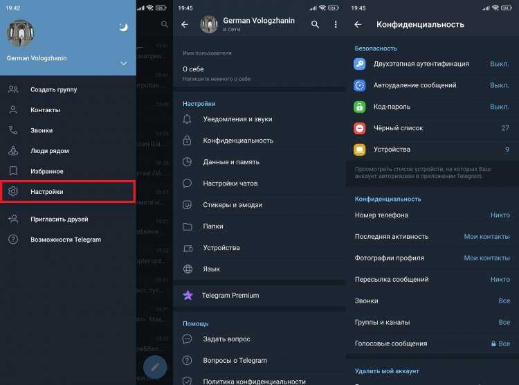
Task: Click the gear icon beside Настройки
Action: point(13,192)
